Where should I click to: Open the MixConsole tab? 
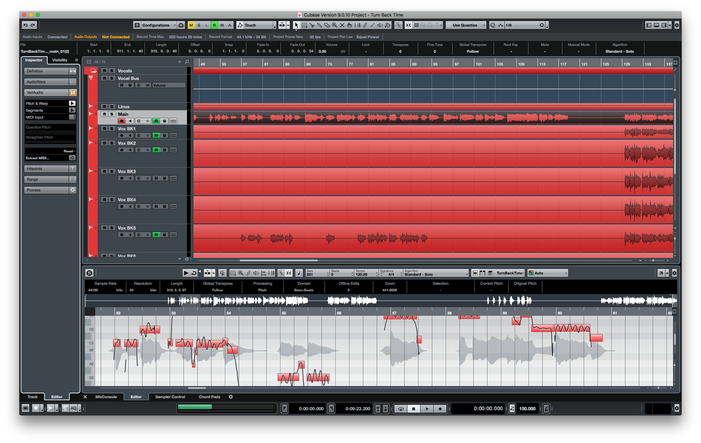(x=106, y=397)
